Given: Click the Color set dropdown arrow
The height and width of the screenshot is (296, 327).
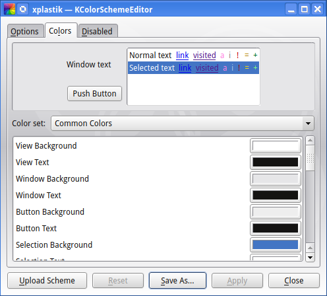Looking at the screenshot, I should pyautogui.click(x=308, y=124).
